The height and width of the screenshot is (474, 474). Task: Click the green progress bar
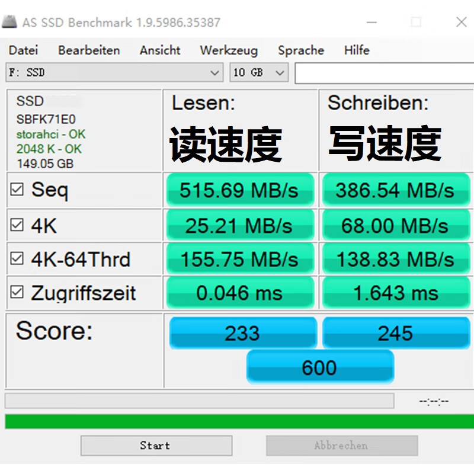(x=237, y=421)
